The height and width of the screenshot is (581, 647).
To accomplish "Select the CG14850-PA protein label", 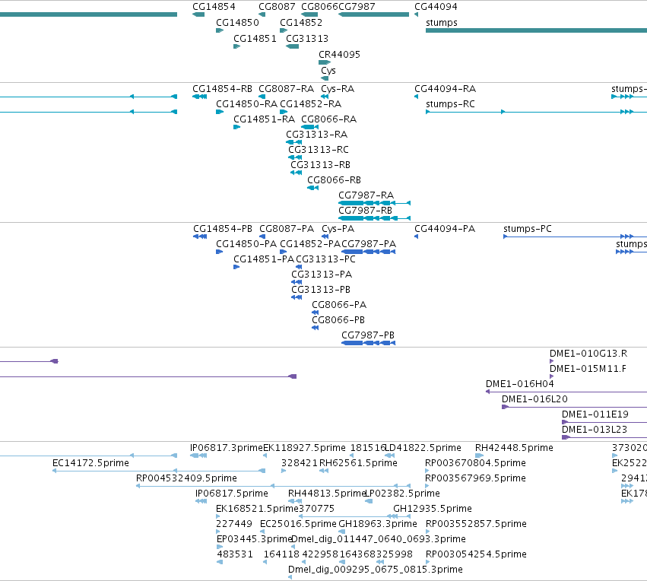I will point(246,244).
